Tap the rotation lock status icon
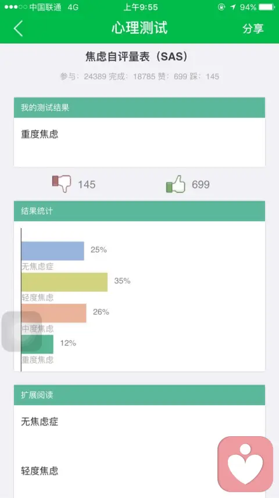Screen dimensions: 279x498 tap(221, 7)
